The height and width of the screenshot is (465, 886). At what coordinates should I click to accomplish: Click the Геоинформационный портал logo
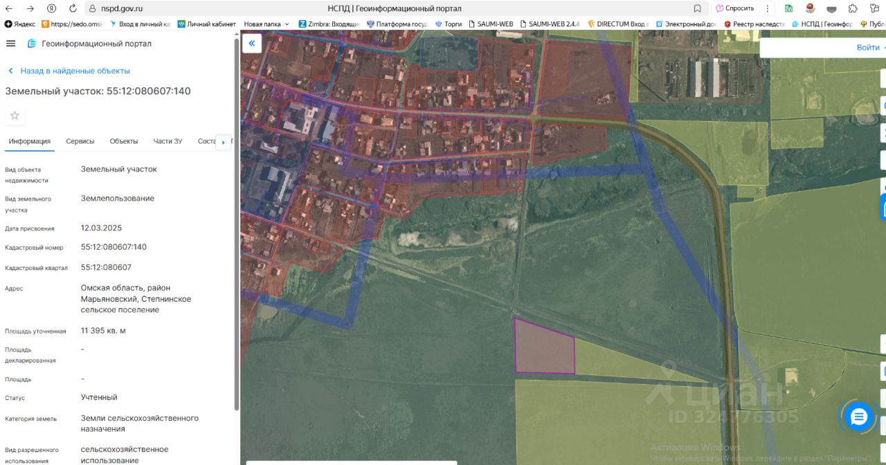(x=32, y=44)
